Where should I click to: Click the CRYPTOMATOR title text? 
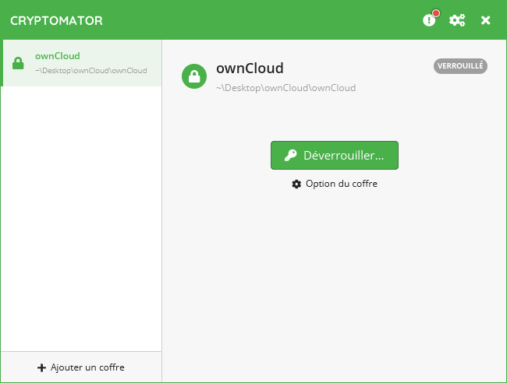pos(56,21)
